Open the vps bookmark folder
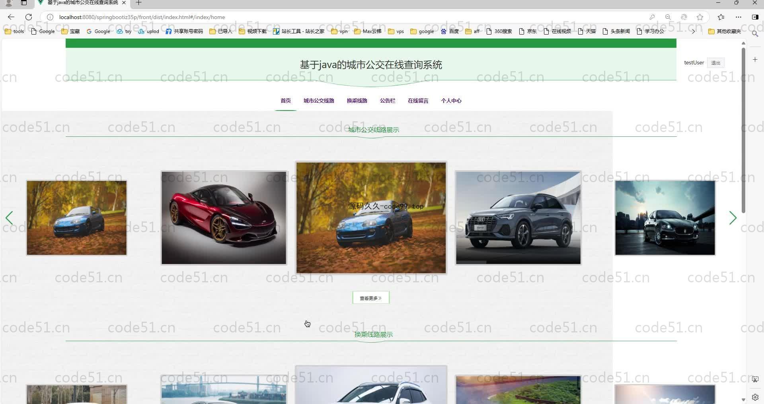Viewport: 764px width, 404px height. [x=396, y=31]
